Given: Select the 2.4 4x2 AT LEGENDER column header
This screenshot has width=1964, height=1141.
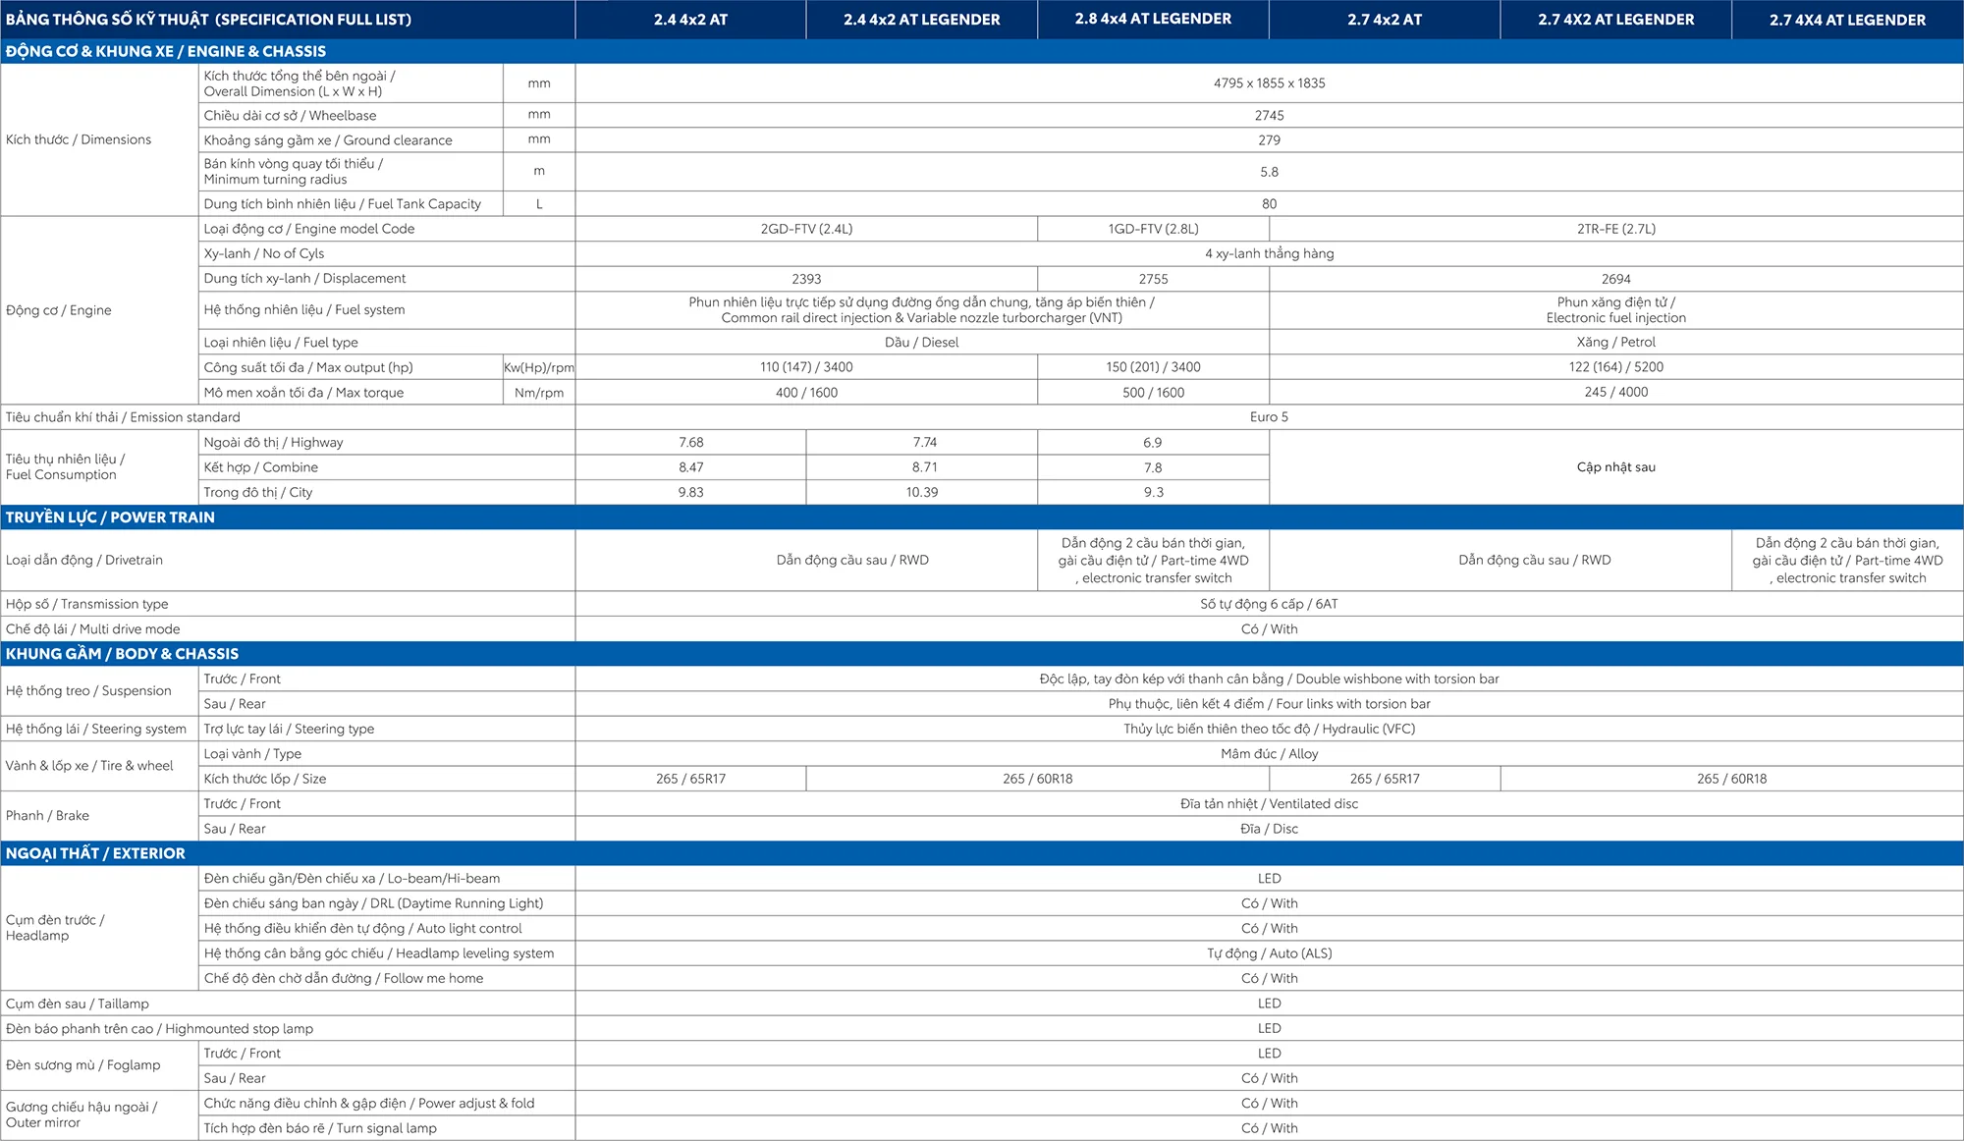Looking at the screenshot, I should pos(921,20).
